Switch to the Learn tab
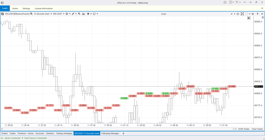 [x=5, y=8]
